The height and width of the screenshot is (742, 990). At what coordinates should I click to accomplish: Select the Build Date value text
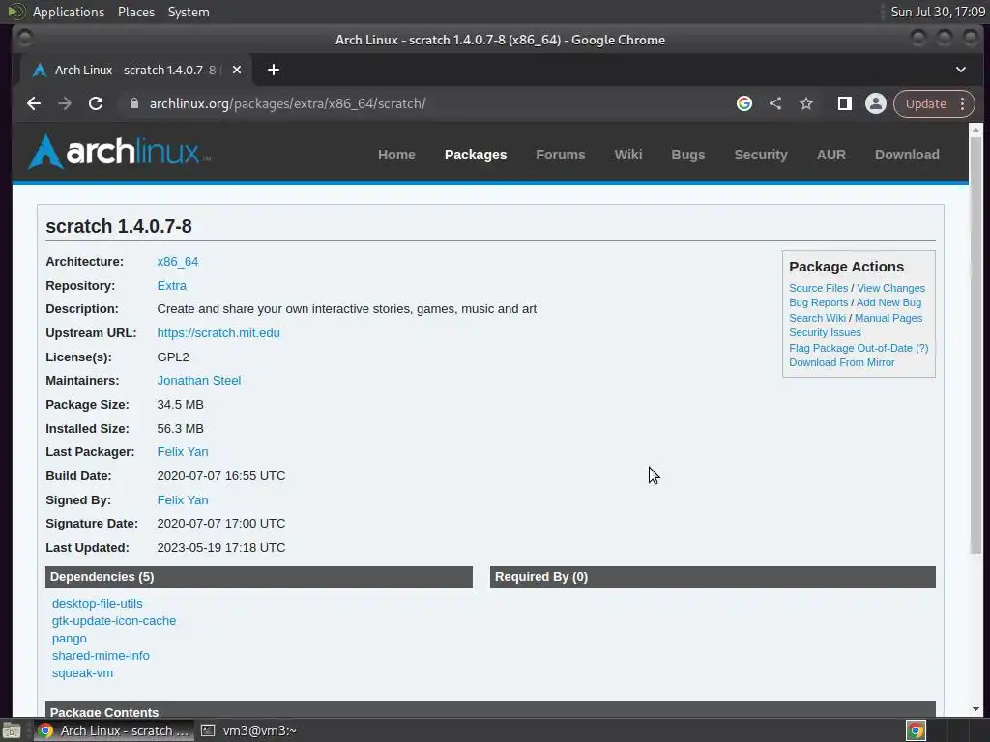click(x=221, y=475)
